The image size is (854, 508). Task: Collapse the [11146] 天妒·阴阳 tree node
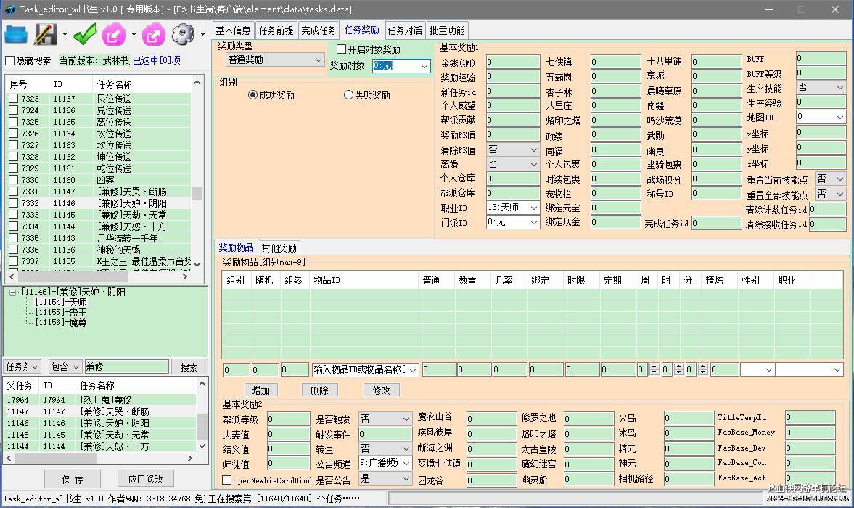click(12, 292)
